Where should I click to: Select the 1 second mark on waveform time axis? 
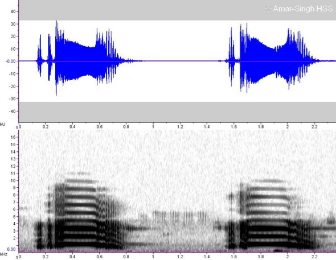tap(153, 127)
